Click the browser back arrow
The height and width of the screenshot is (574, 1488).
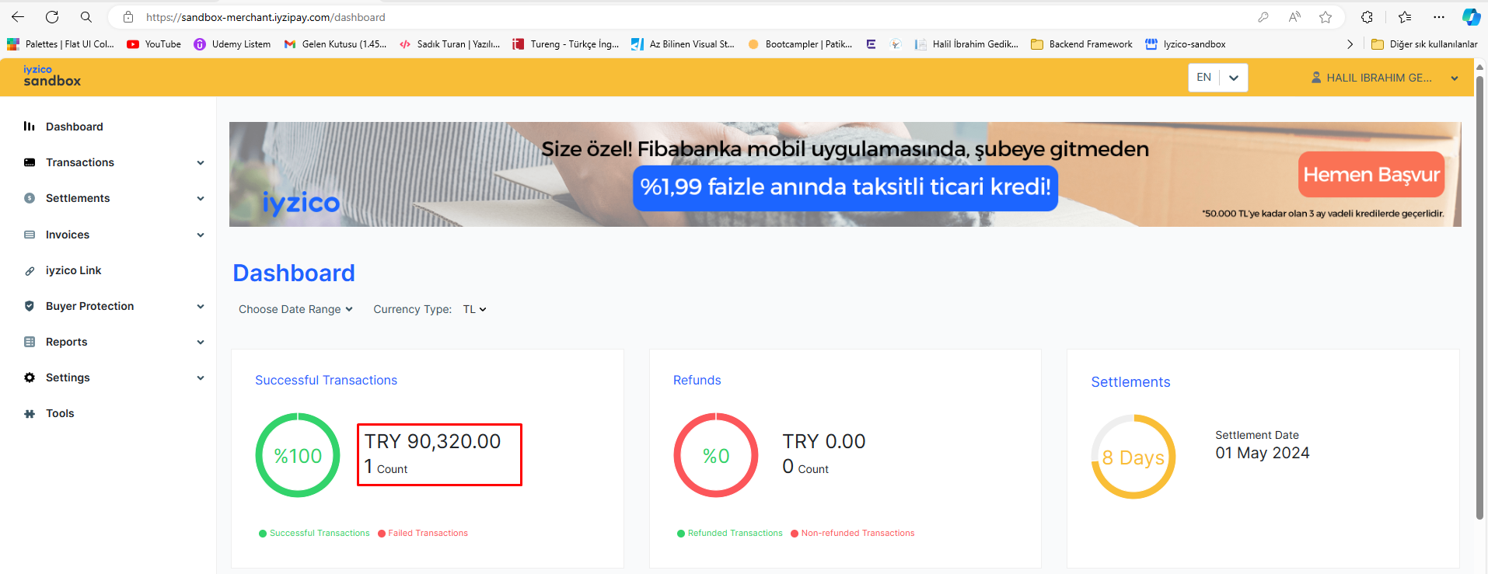point(18,17)
